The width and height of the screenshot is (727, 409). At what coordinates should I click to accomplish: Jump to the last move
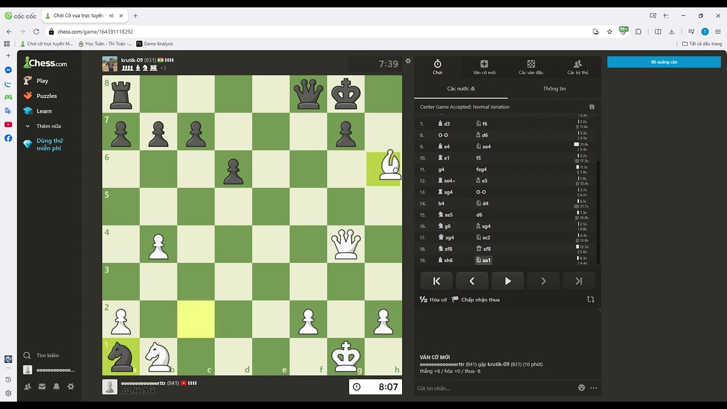(579, 281)
